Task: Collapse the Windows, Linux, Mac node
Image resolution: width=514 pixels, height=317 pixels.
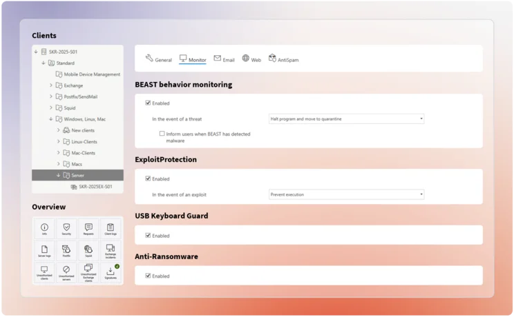Action: pos(51,119)
